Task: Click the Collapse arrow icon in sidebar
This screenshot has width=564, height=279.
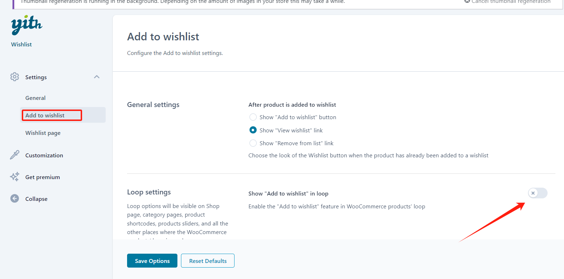Action: (15, 198)
